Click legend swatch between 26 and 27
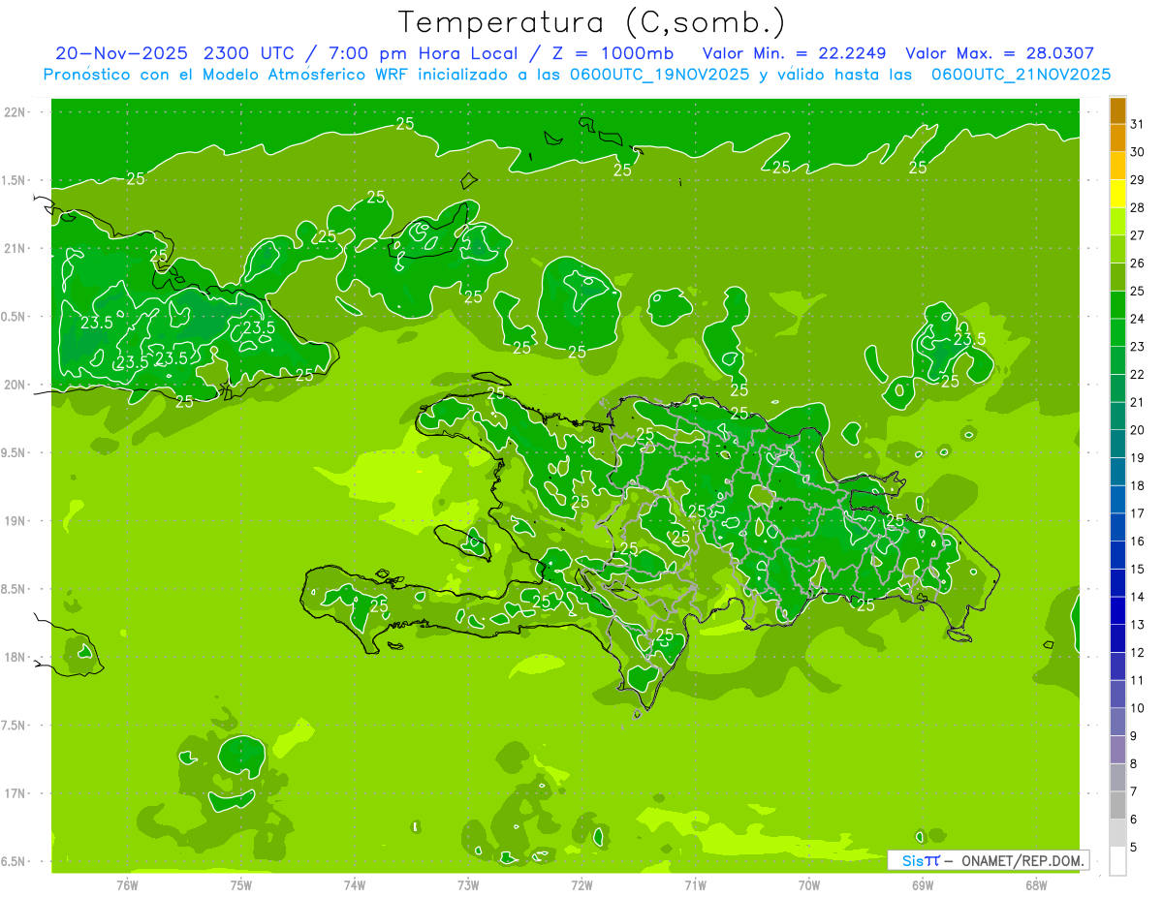The image size is (1163, 898). pos(1117,249)
